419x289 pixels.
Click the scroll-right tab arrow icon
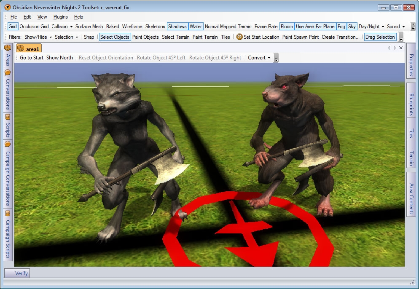tap(395, 48)
